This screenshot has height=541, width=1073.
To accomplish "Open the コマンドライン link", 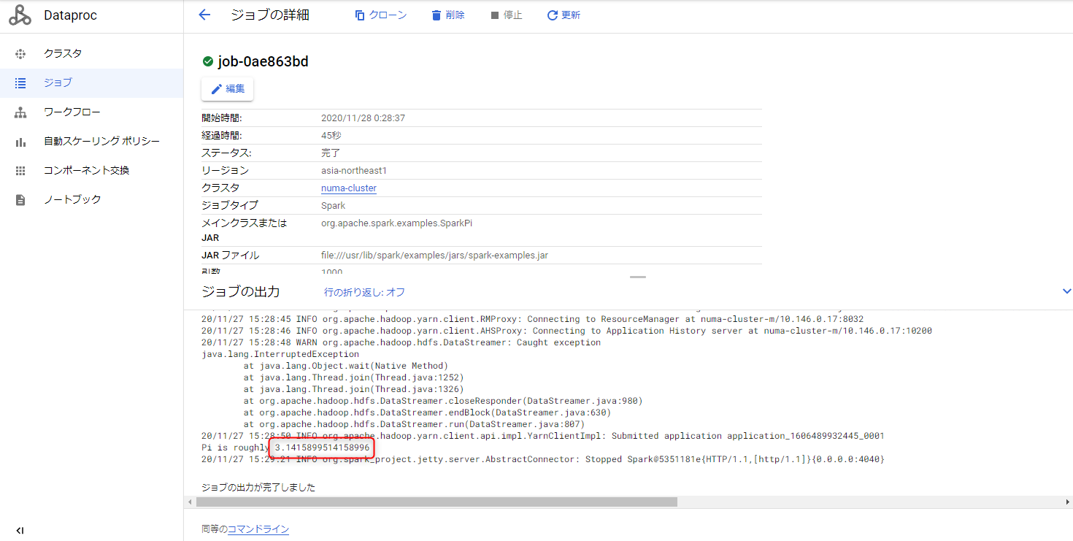I will [258, 529].
